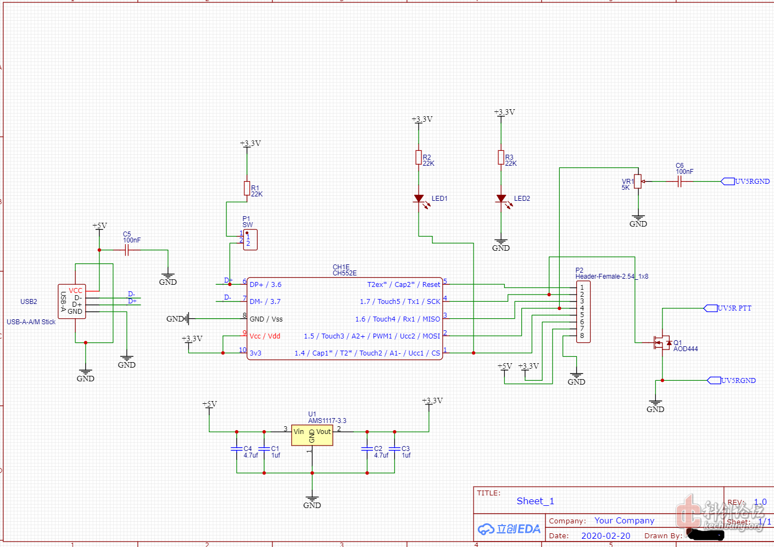Select the REV 1.0 value
The width and height of the screenshot is (774, 547).
coord(760,502)
